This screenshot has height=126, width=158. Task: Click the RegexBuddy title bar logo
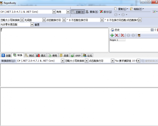1,3
